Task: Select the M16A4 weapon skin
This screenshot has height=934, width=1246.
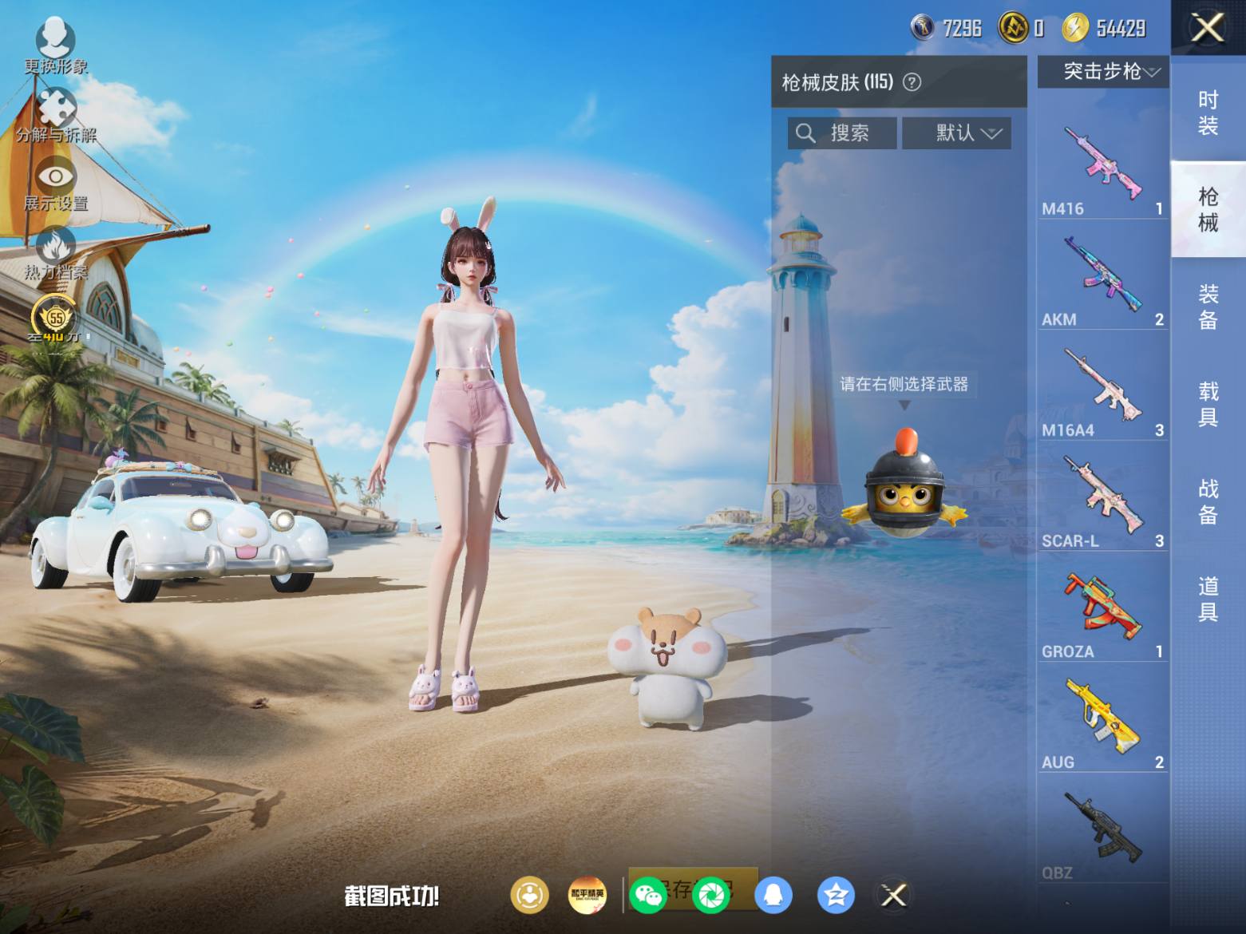Action: click(x=1102, y=386)
